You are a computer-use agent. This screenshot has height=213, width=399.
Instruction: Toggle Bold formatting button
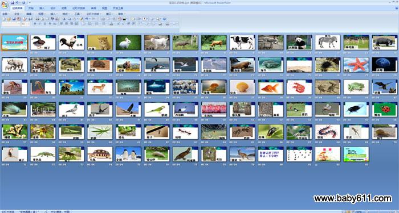coord(35,24)
